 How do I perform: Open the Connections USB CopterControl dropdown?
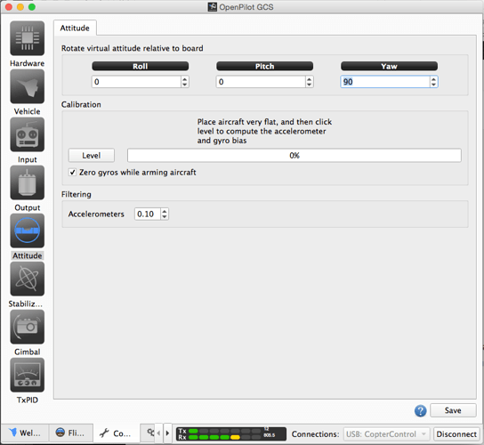[x=386, y=434]
